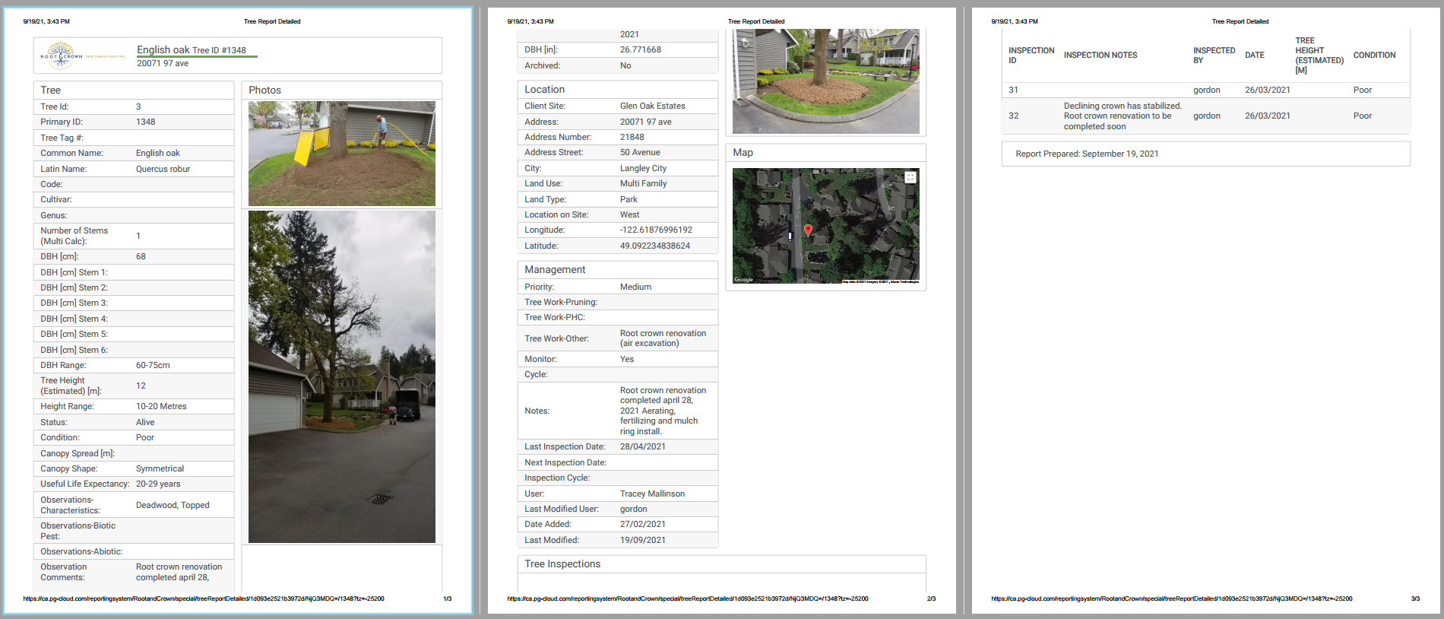Click the Monitor value Yes

point(626,359)
